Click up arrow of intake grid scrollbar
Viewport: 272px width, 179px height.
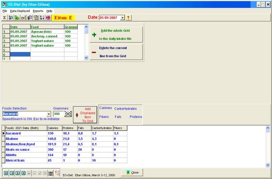click(x=86, y=27)
